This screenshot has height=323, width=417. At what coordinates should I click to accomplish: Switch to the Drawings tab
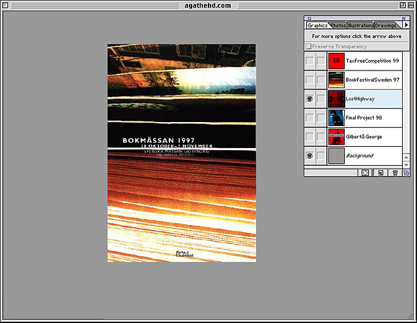click(x=386, y=25)
